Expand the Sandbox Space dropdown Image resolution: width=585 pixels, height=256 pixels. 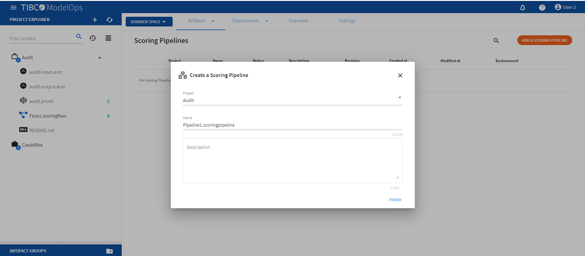[149, 22]
